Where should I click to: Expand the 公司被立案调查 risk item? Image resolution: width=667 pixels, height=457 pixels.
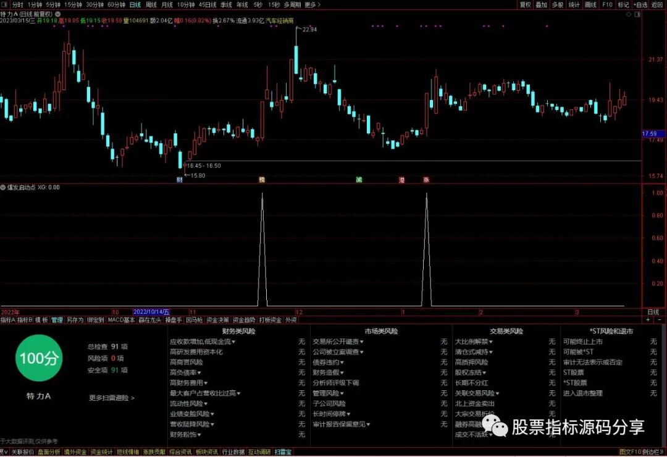coord(338,353)
